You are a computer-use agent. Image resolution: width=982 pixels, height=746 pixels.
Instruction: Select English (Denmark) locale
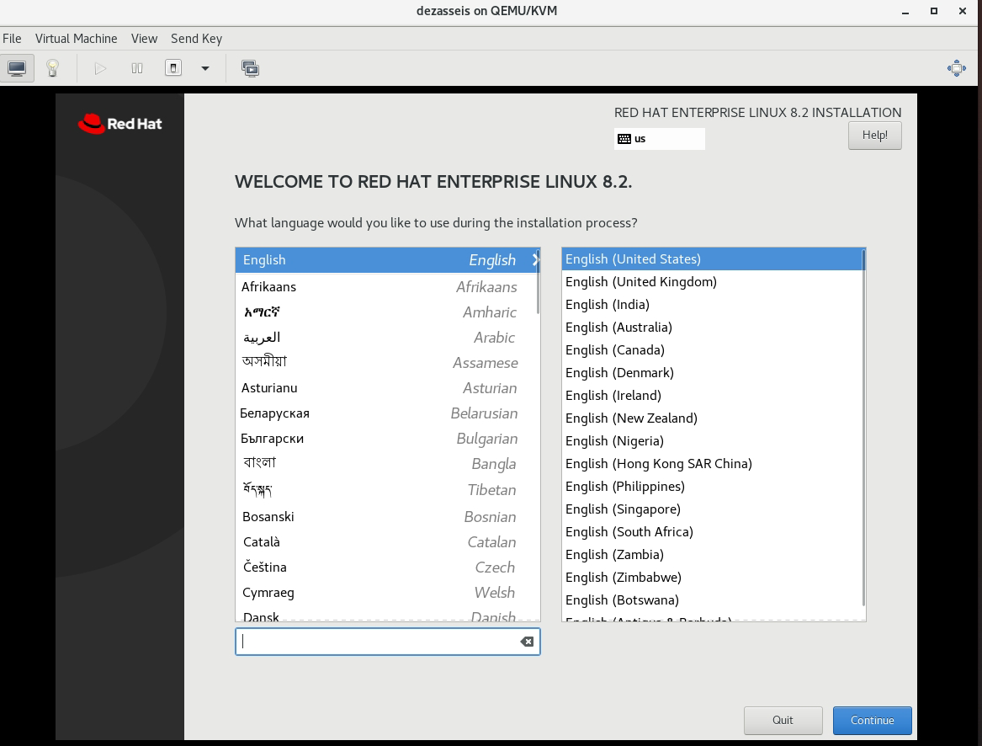712,372
